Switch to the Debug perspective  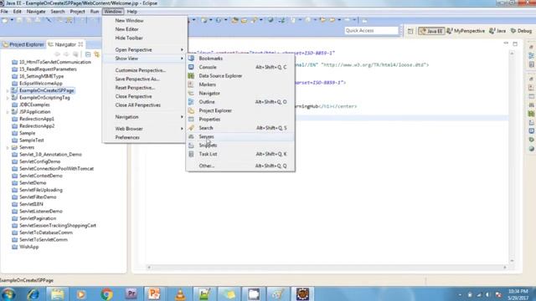tap(521, 31)
